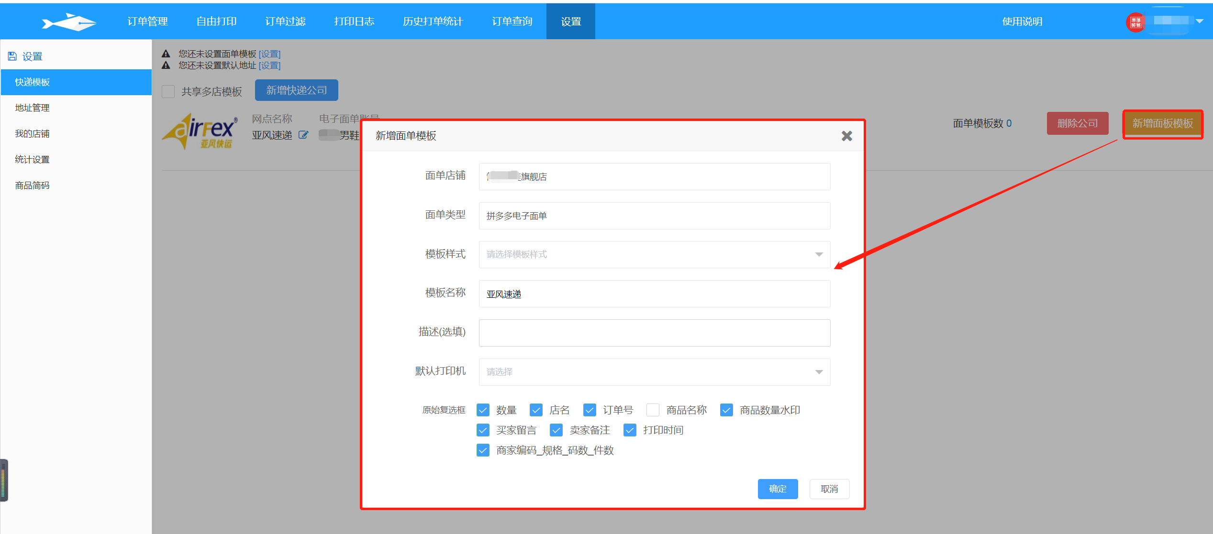The width and height of the screenshot is (1213, 534).
Task: Click the 描述(选填) input field
Action: (x=654, y=333)
